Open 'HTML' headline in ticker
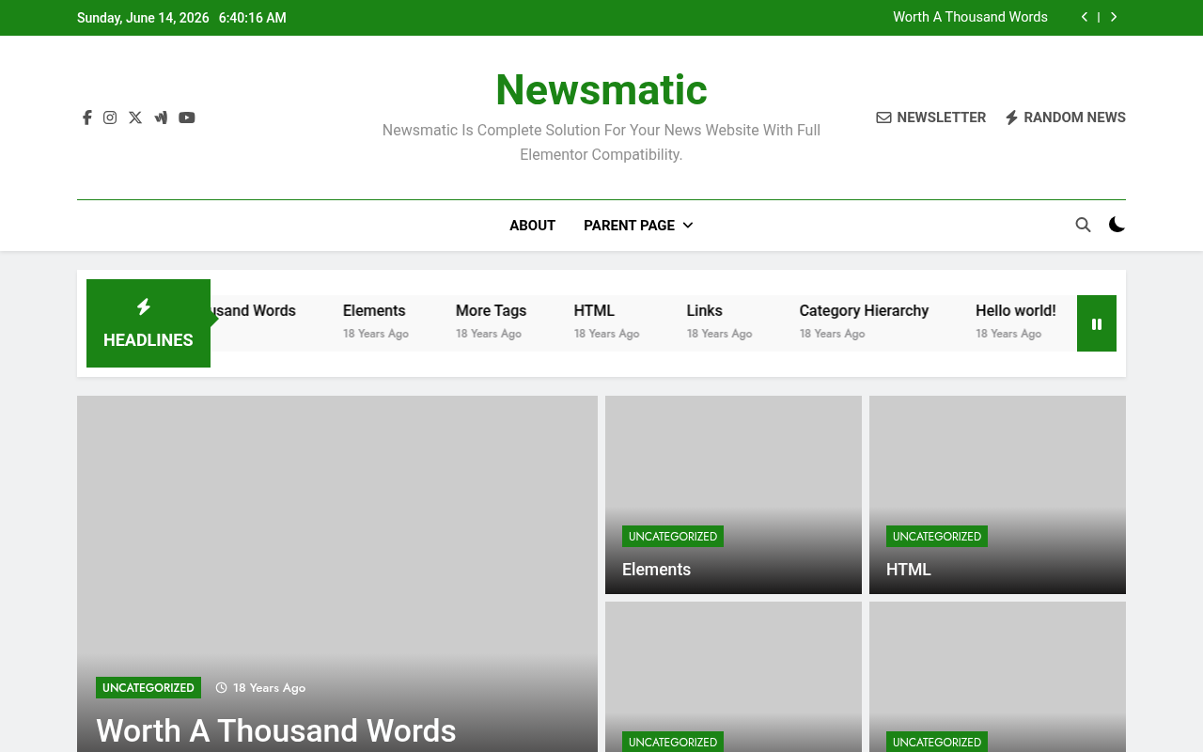Screen dimensions: 1203x752 (594, 310)
